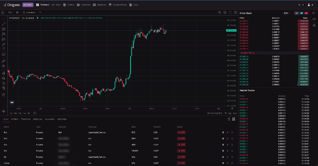Open chart settings gear icon
Screen dimensions: 318x166
click(x=225, y=13)
